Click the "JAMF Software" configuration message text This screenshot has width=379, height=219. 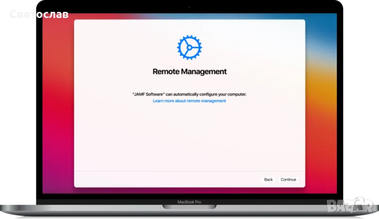click(x=189, y=94)
